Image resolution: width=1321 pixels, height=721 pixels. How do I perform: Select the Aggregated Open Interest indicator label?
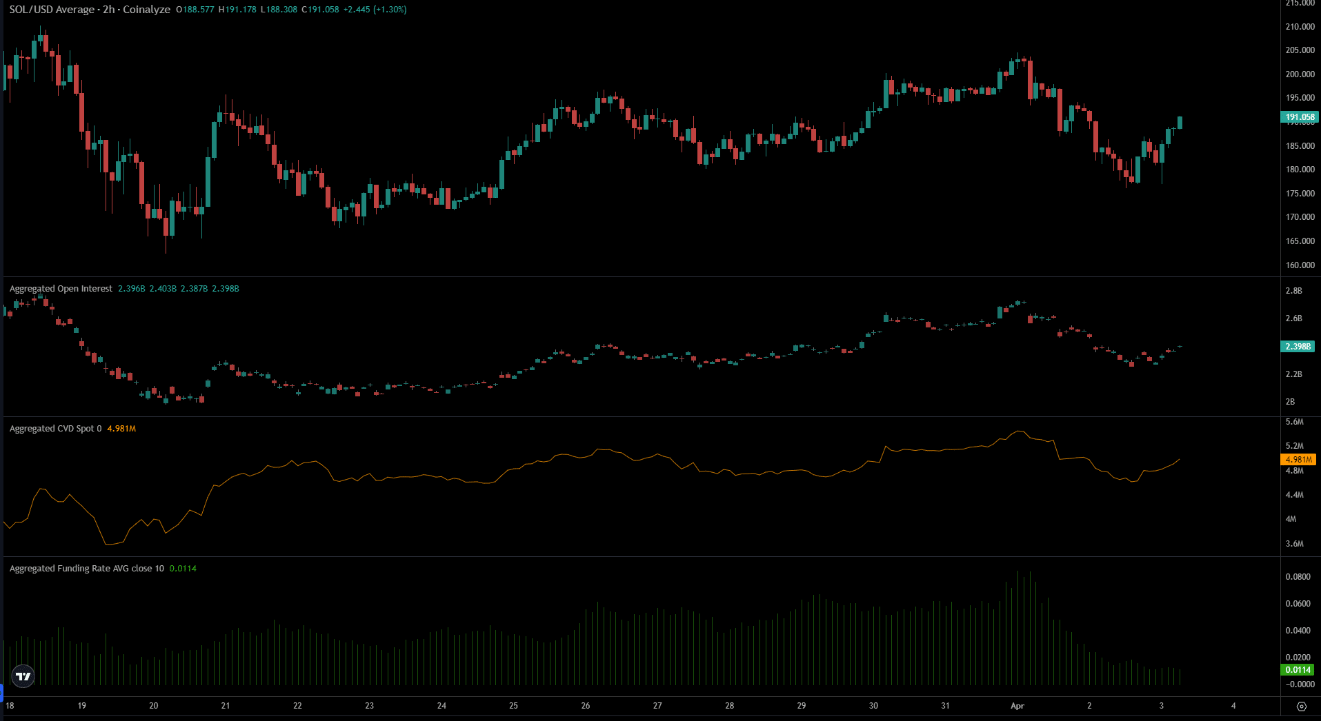point(61,289)
